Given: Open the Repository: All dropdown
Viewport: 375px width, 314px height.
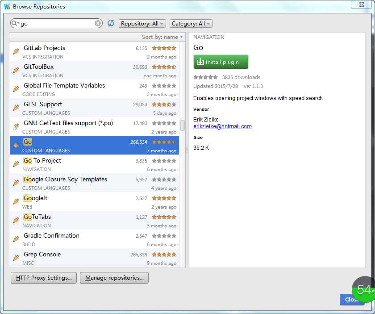Looking at the screenshot, I should pyautogui.click(x=142, y=24).
